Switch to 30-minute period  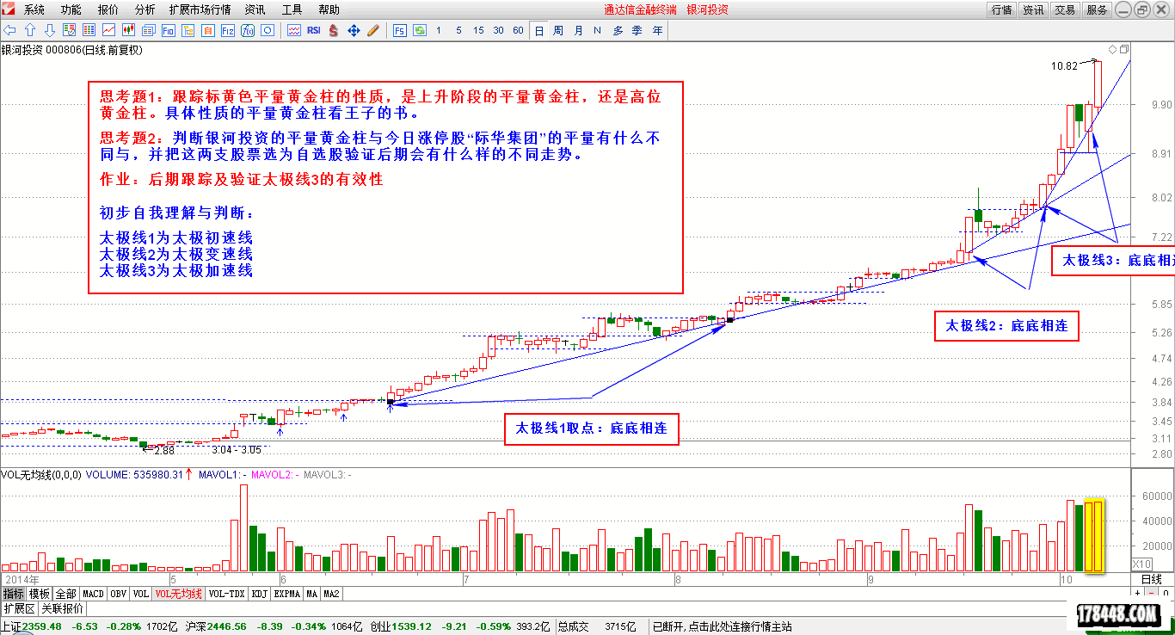tap(498, 30)
